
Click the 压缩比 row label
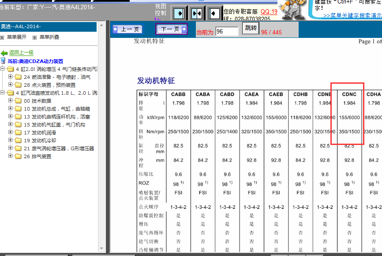146,174
